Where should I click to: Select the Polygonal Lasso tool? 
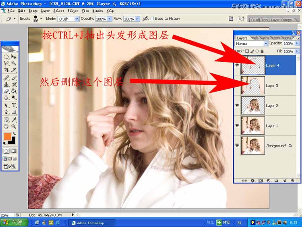point(6,63)
